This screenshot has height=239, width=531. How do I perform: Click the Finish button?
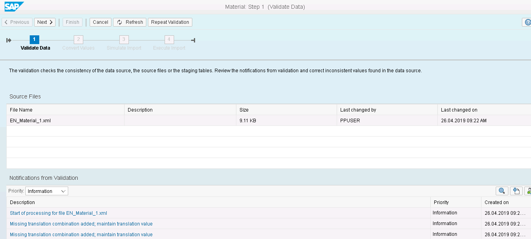click(x=73, y=22)
